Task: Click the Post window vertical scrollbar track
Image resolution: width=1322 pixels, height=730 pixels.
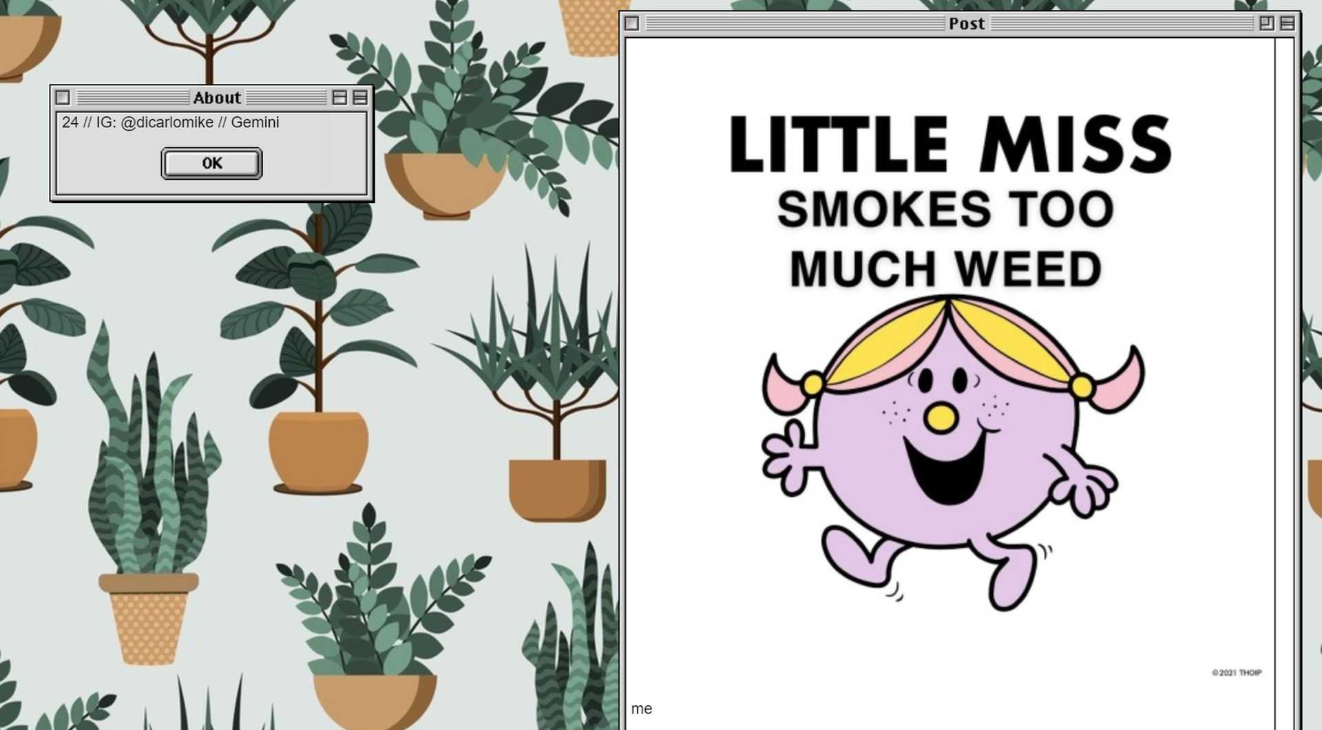Action: tap(1284, 384)
